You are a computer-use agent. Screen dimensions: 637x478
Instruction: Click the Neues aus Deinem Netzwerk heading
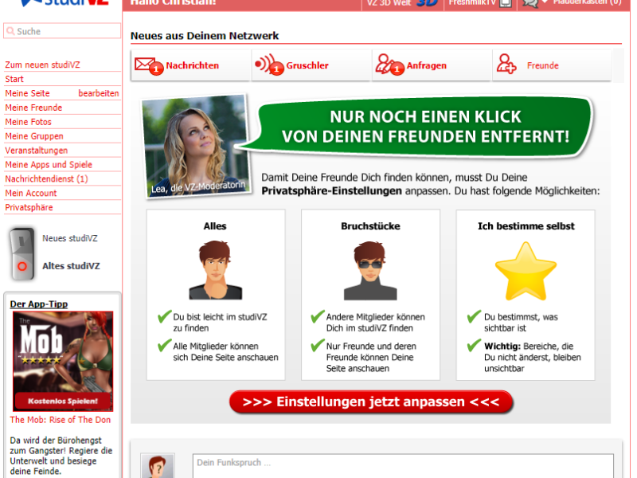point(205,36)
